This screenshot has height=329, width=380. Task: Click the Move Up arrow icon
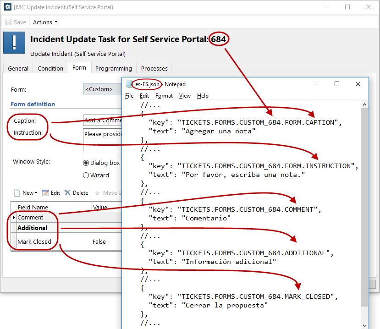coord(98,193)
